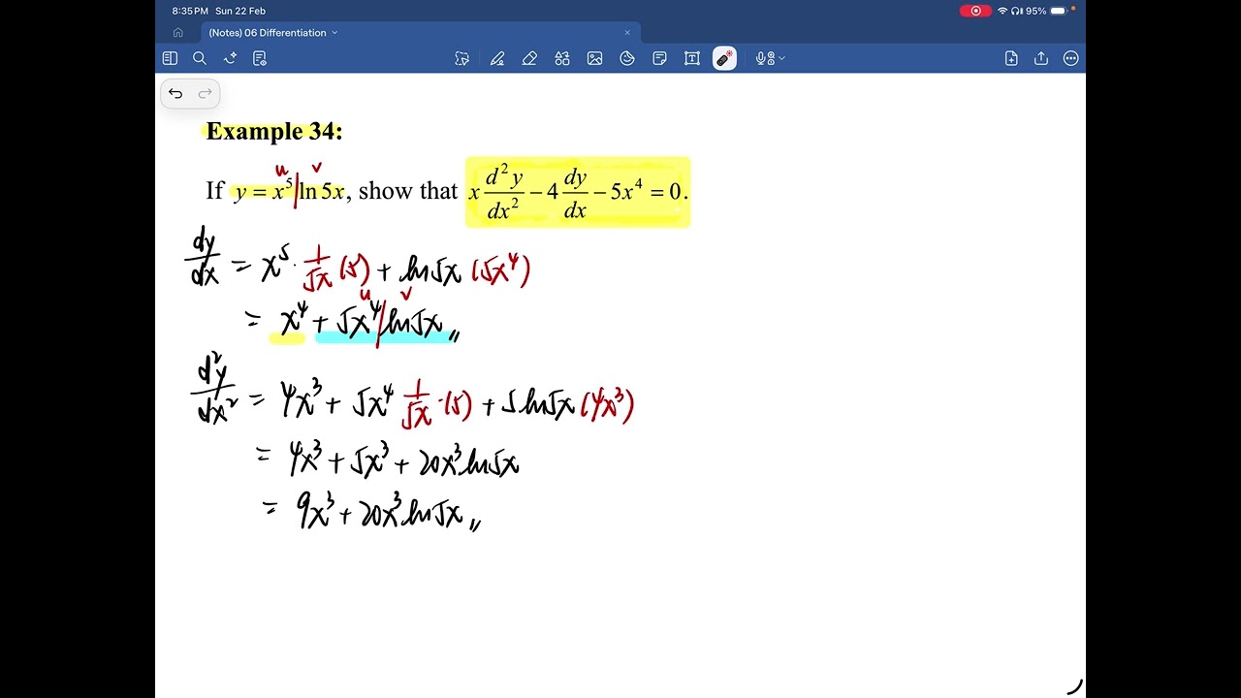Click the highlighted differential equation to show

pos(578,192)
